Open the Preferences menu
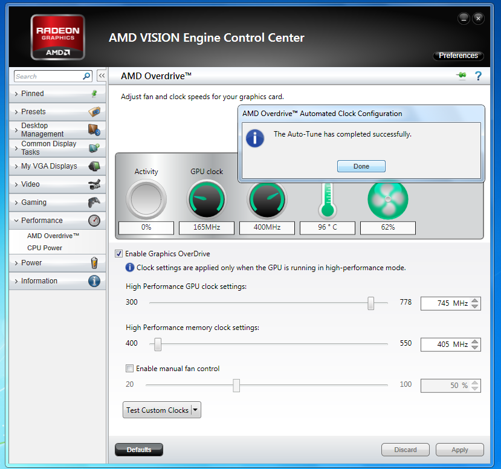The width and height of the screenshot is (501, 469). (x=458, y=56)
